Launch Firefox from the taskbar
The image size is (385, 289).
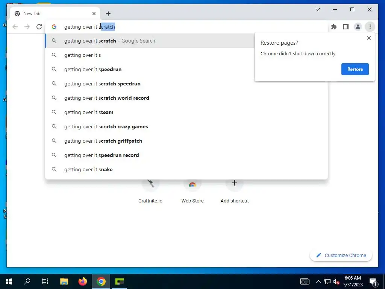(x=82, y=281)
